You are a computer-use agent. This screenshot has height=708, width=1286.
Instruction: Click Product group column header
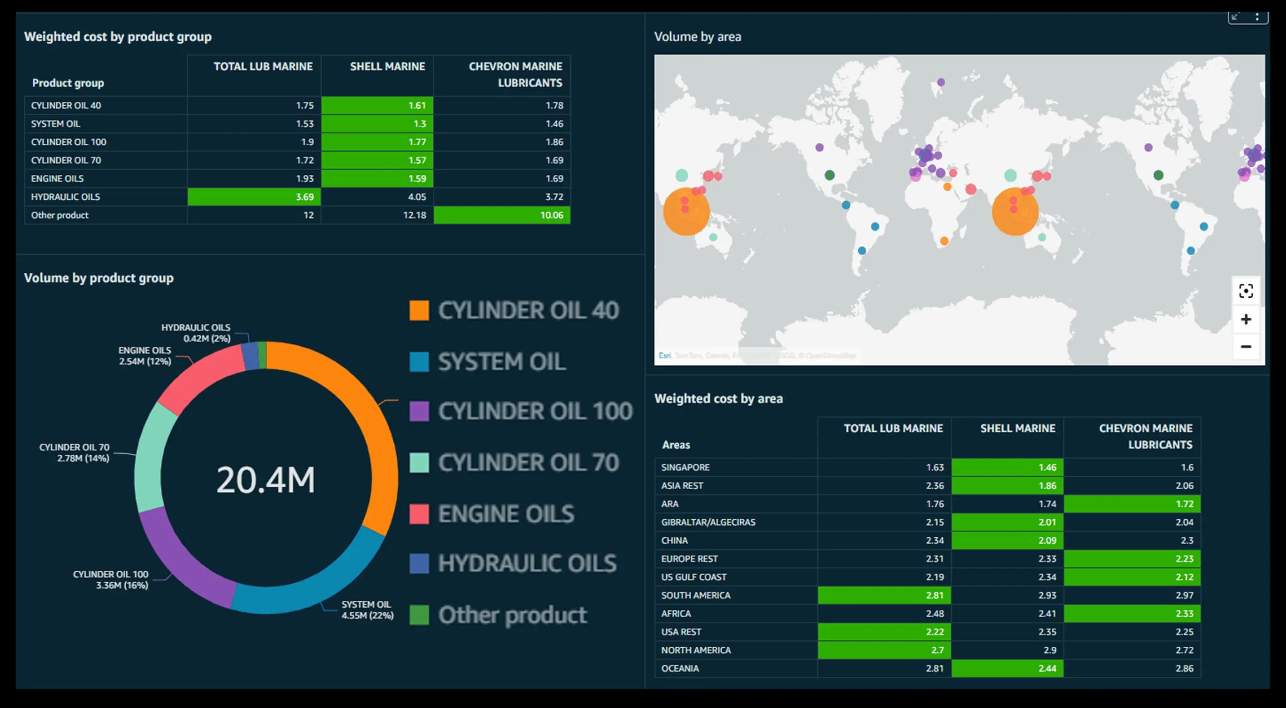click(68, 83)
